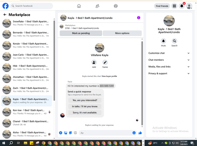
Task: Open Windows taskbar search
Action: (x=11, y=143)
